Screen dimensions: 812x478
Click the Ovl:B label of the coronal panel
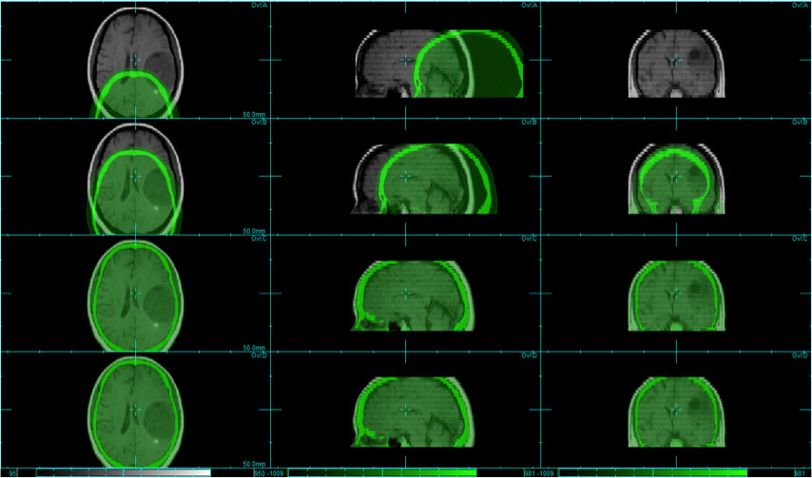coord(801,123)
